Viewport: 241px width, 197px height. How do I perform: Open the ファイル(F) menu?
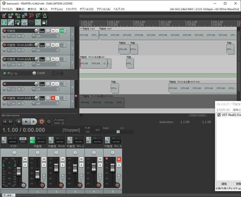7,9
